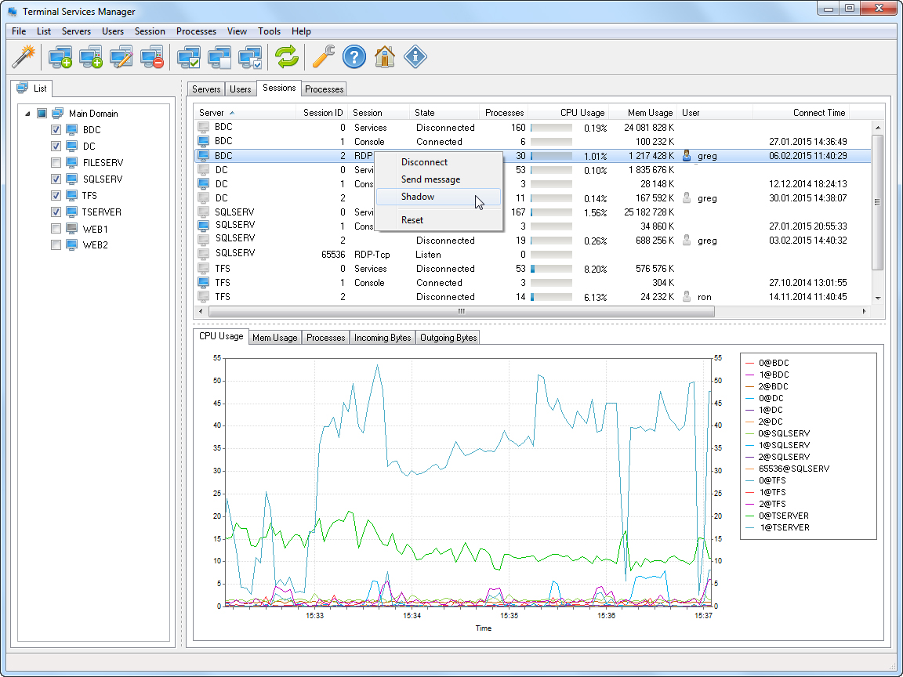This screenshot has height=677, width=903.
Task: Click the edit server pencil icon
Action: click(121, 56)
